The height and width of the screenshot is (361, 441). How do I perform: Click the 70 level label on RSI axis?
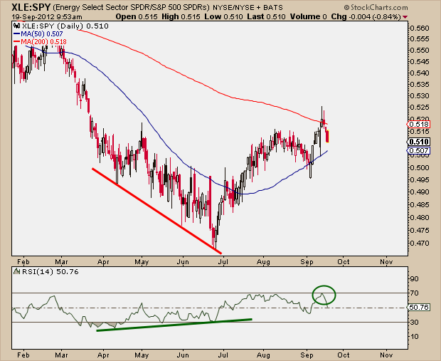point(414,293)
